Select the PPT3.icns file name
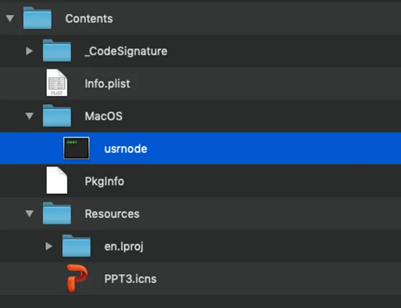 [x=130, y=279]
